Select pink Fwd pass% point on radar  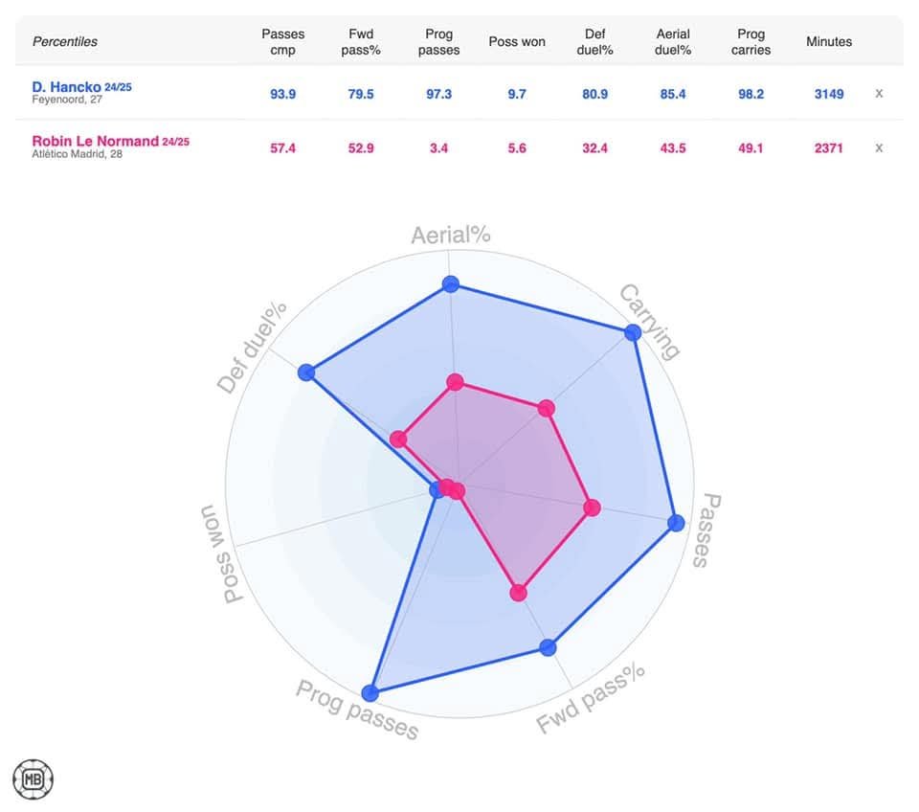point(519,593)
